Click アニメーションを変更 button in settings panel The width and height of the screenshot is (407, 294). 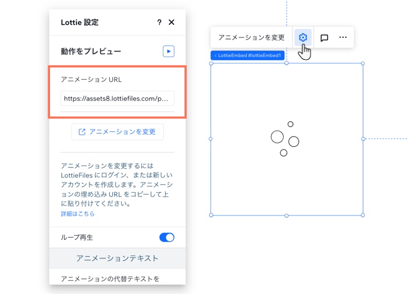tap(117, 132)
